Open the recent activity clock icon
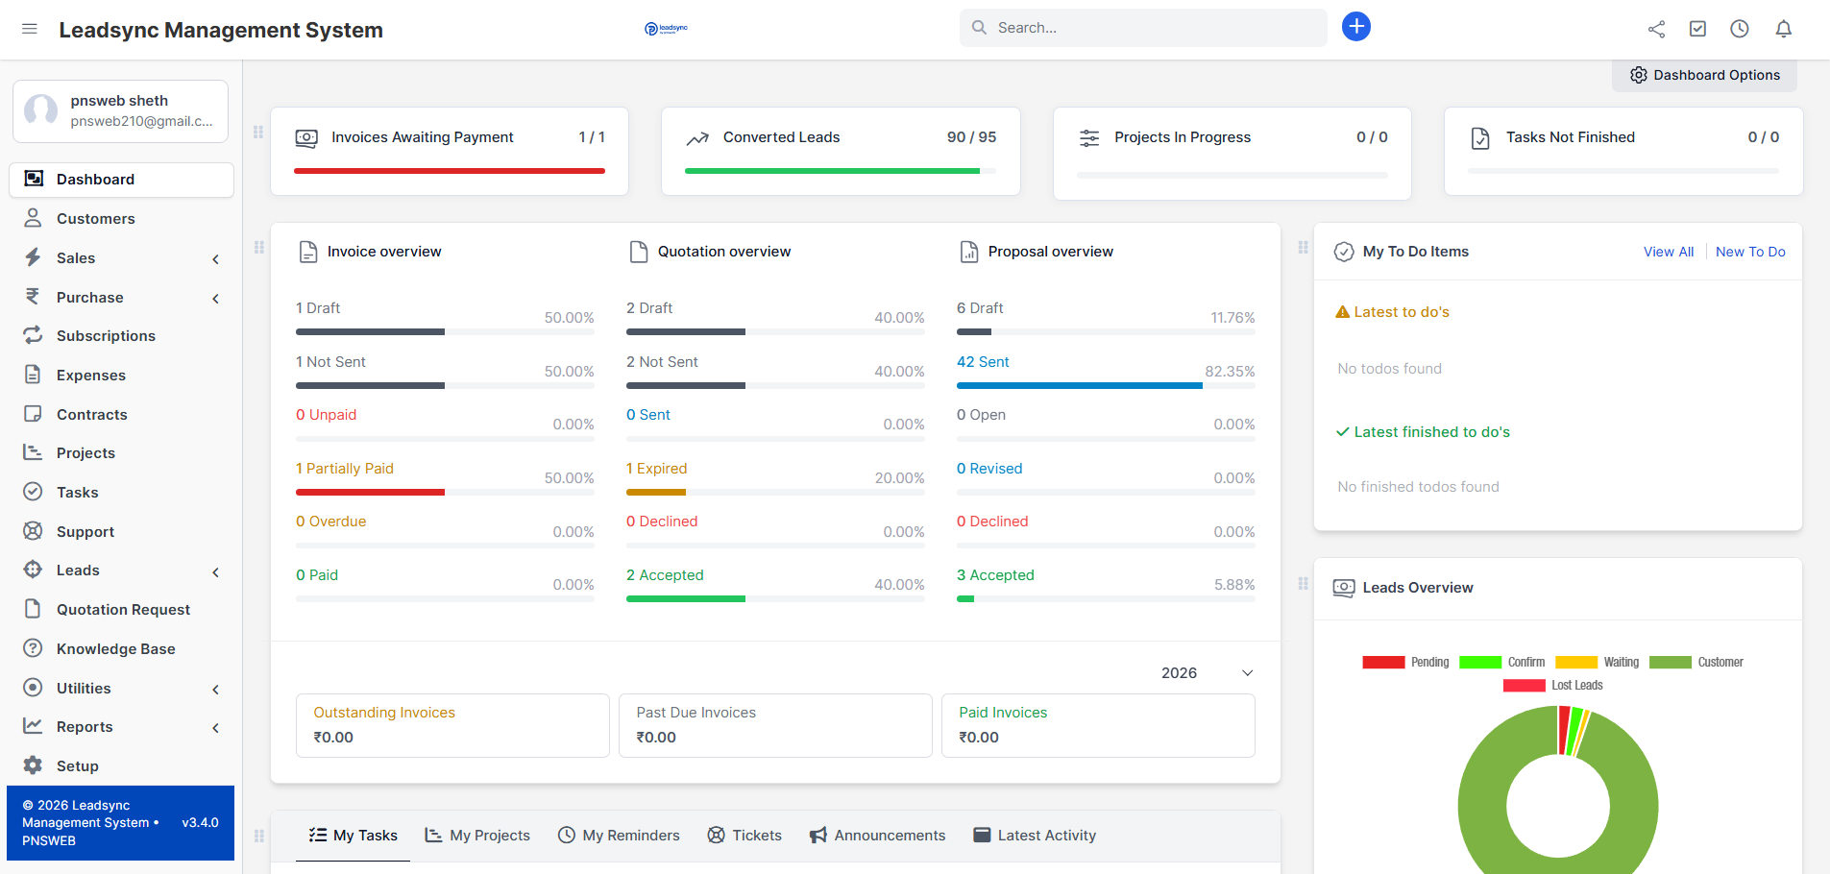This screenshot has width=1830, height=874. [1739, 28]
